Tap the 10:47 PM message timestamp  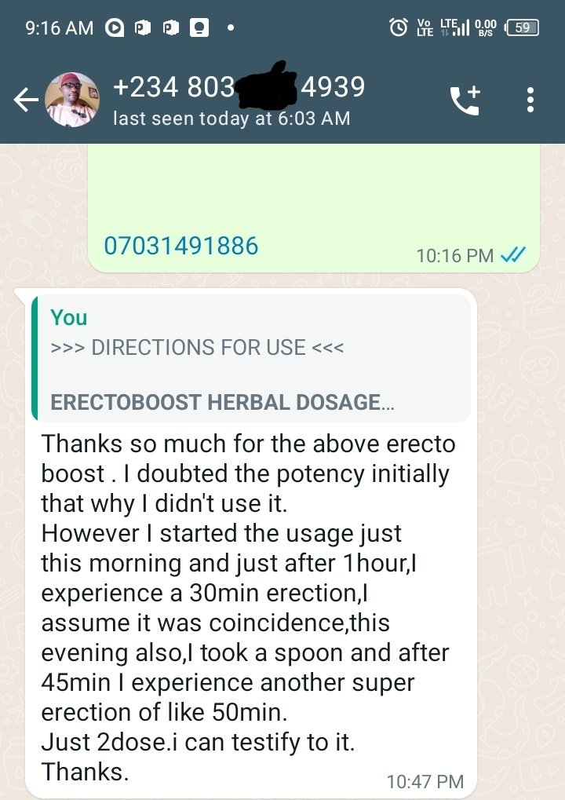[425, 781]
